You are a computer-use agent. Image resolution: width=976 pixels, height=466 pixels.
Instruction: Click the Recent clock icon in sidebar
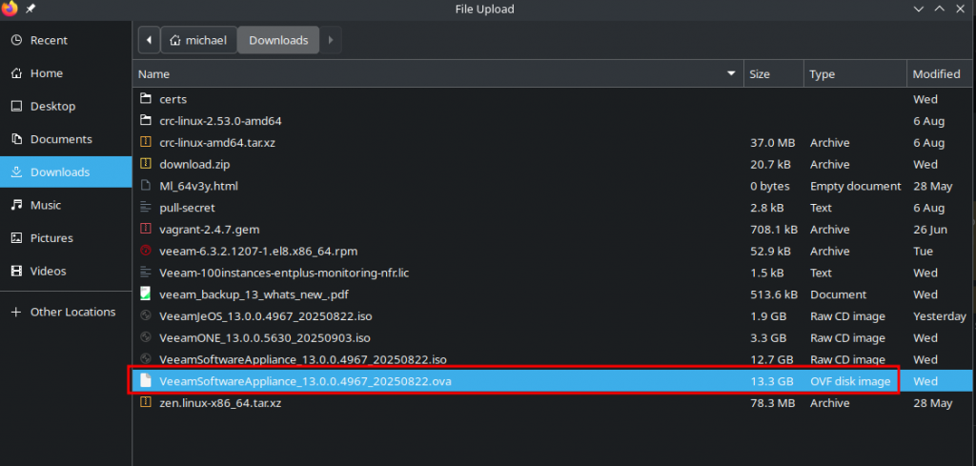click(17, 40)
